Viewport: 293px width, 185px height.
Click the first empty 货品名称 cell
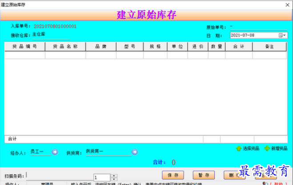65,55
